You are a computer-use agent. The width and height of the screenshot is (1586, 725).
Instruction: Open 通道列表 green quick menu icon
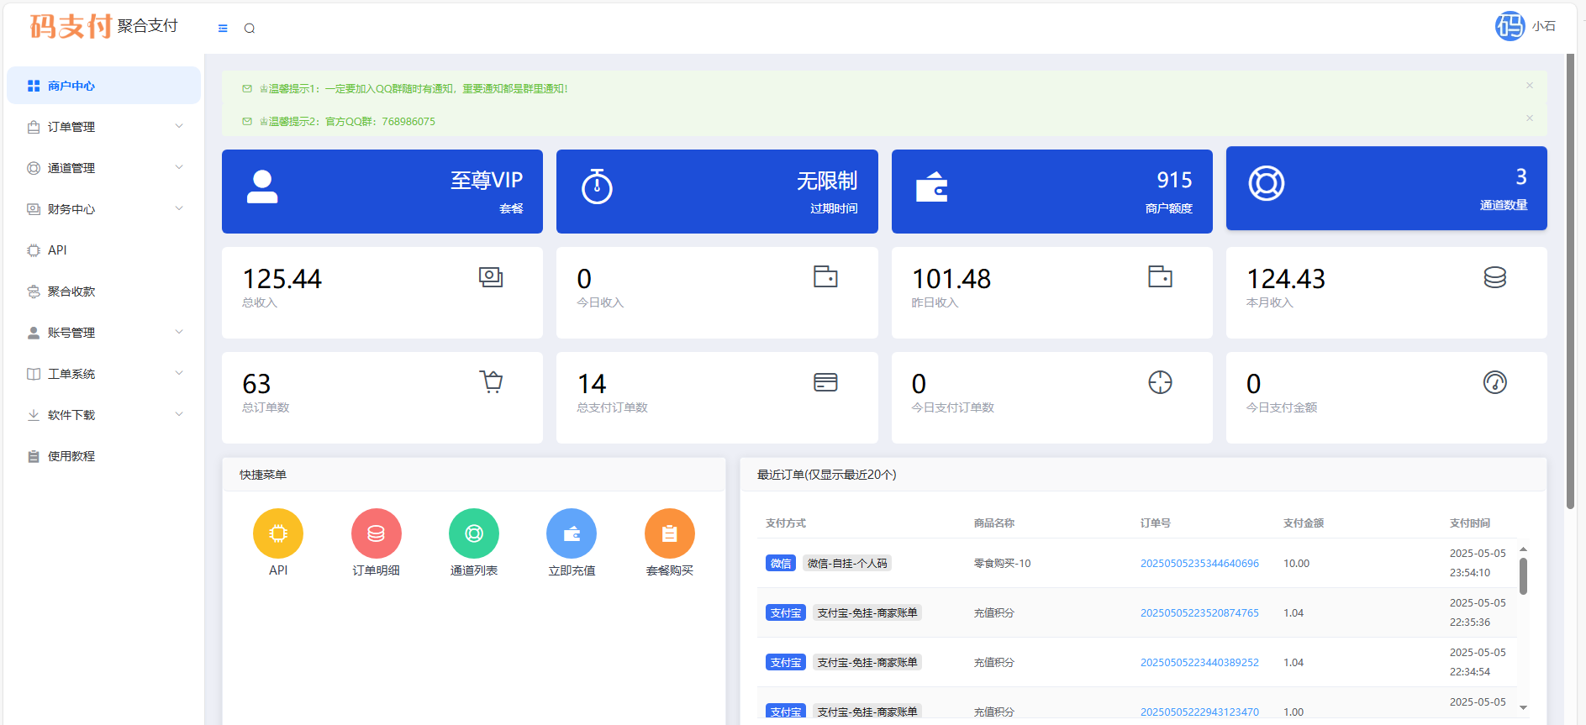click(x=474, y=533)
